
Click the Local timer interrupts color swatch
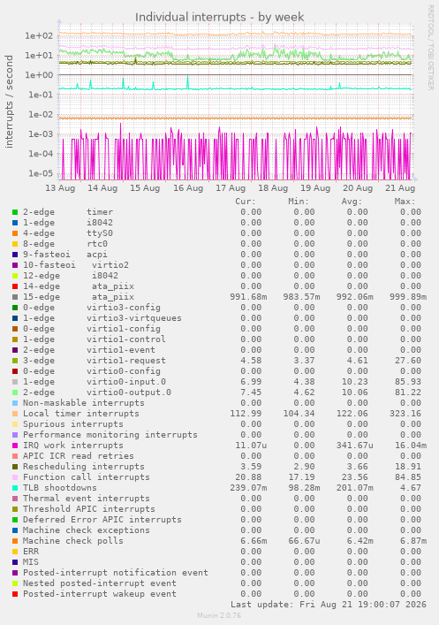pos(15,414)
